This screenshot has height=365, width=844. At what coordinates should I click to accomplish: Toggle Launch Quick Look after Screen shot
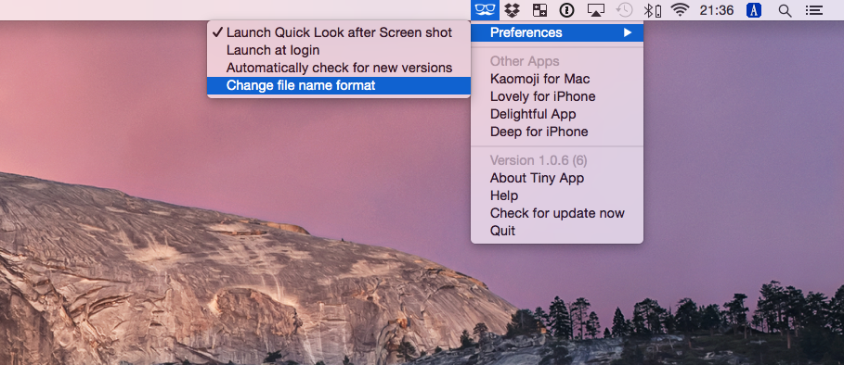click(x=339, y=32)
